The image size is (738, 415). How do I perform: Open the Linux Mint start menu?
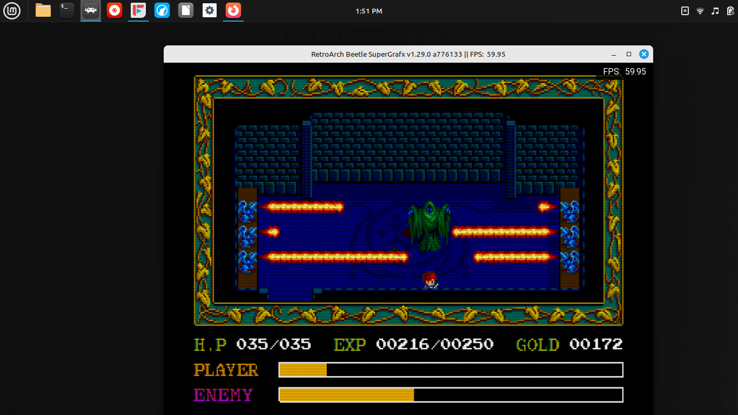click(12, 10)
